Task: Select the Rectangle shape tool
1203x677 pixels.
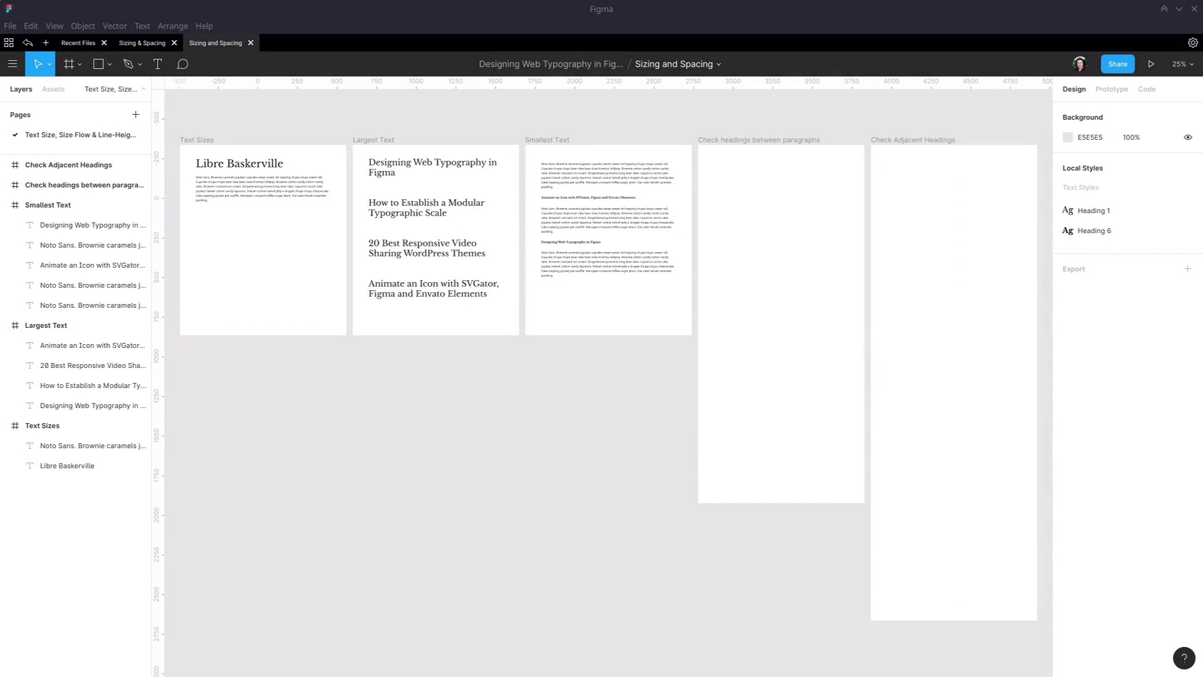Action: 98,64
